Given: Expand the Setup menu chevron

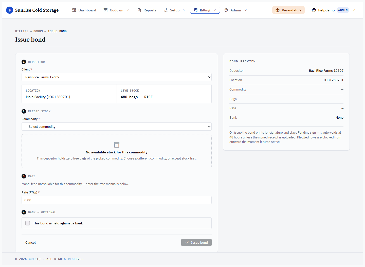Looking at the screenshot, I should coord(184,10).
